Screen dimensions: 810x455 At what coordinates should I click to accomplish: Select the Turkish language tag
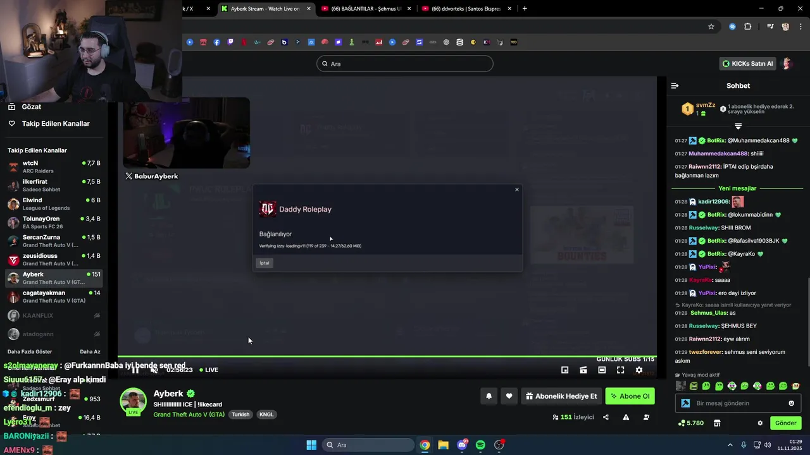click(x=240, y=415)
